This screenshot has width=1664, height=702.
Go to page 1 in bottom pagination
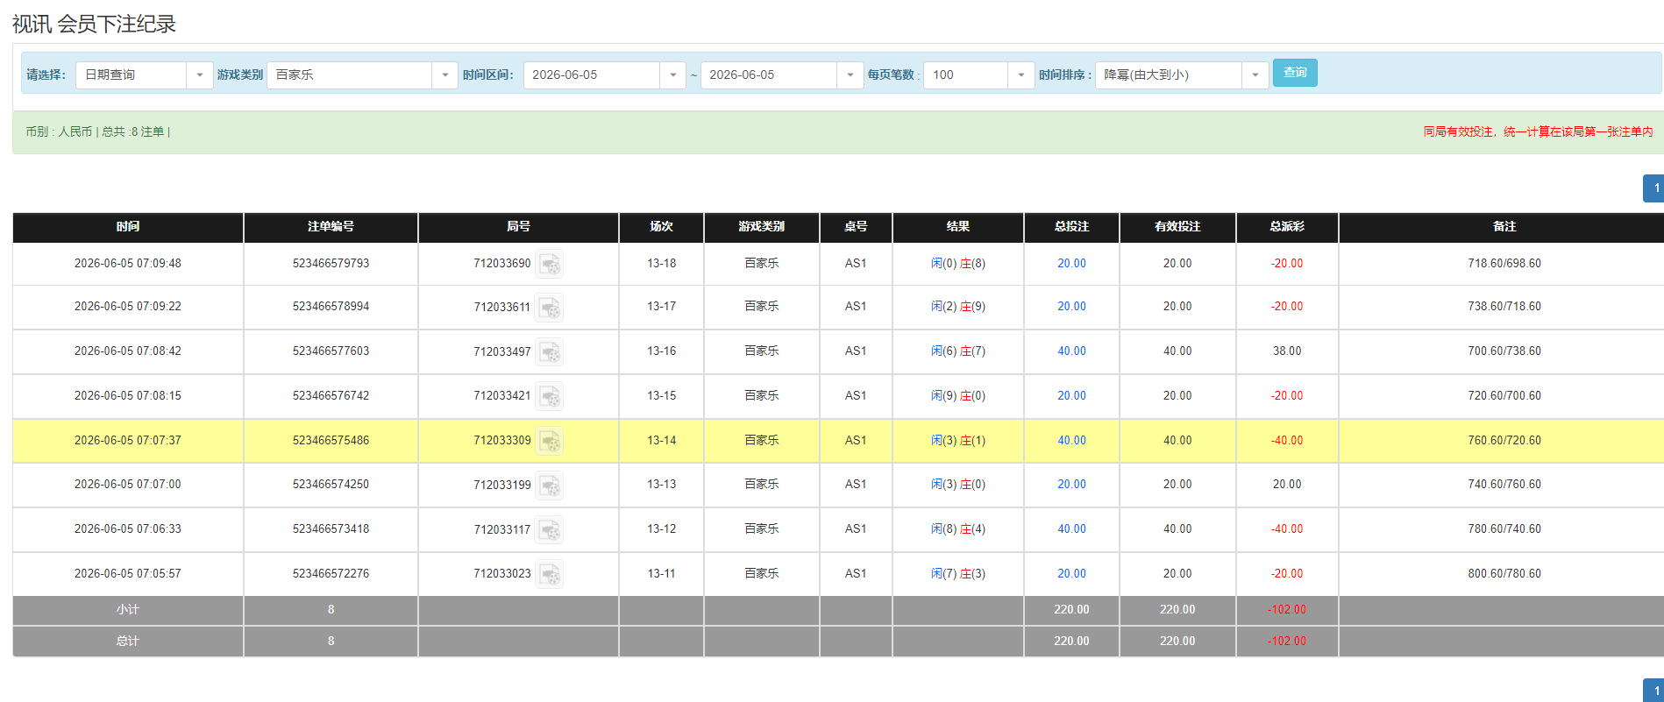point(1655,691)
